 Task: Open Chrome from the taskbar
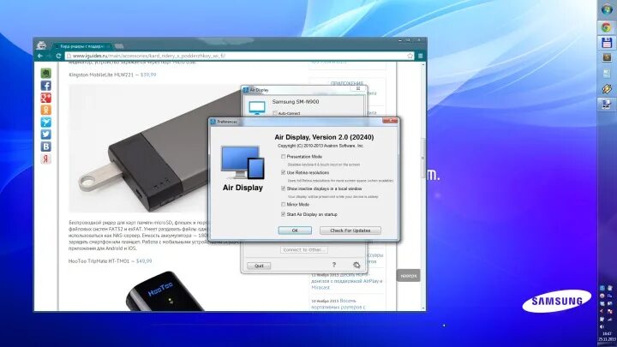607,27
